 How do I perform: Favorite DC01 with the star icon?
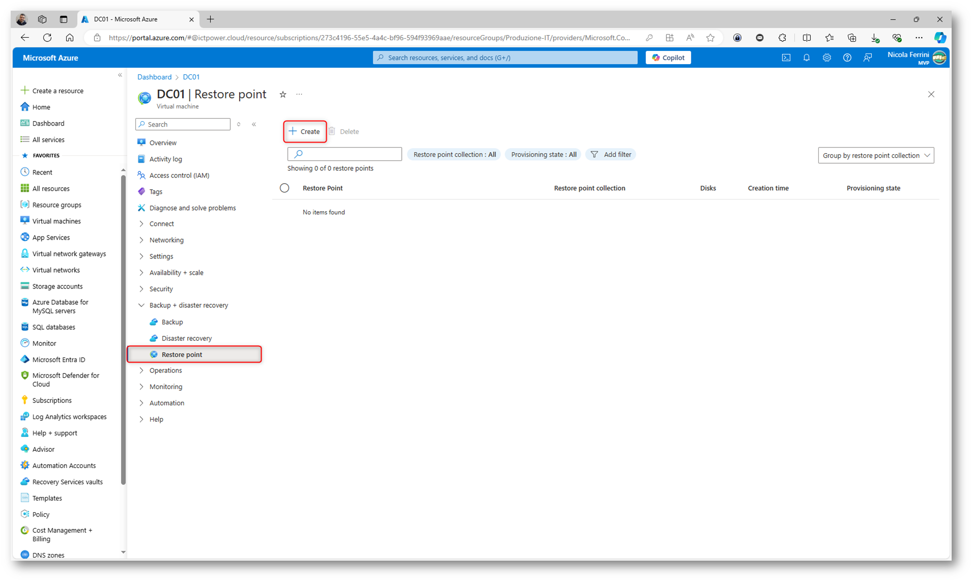[x=283, y=95]
